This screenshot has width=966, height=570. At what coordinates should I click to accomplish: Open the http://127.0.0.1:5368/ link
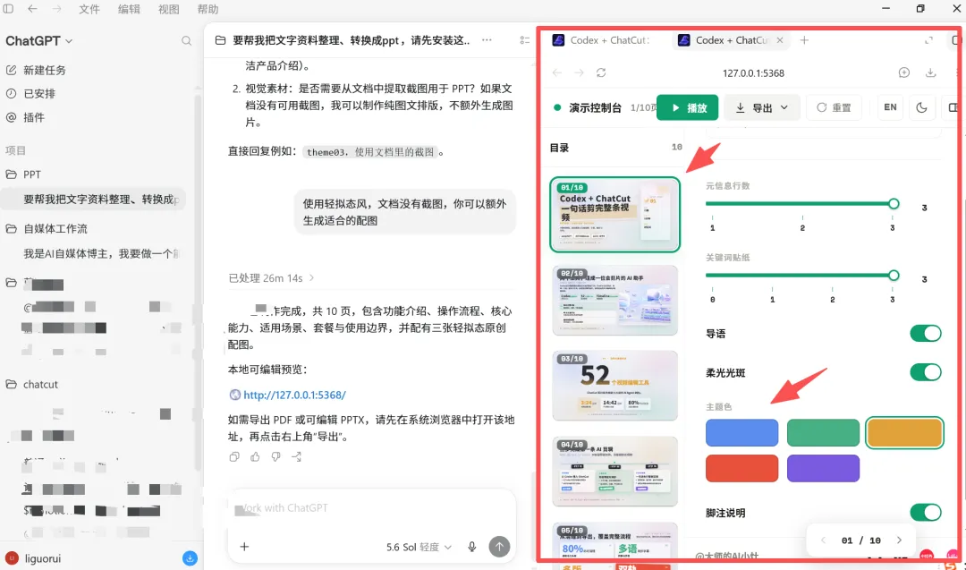[294, 395]
